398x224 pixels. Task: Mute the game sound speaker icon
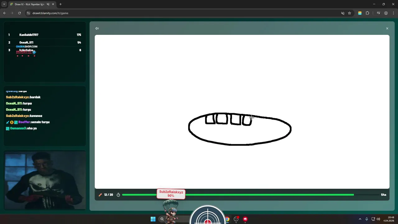[x=97, y=28]
